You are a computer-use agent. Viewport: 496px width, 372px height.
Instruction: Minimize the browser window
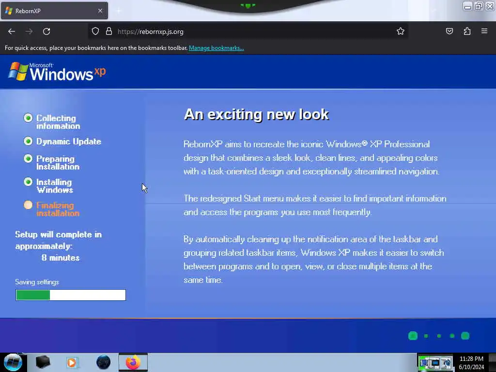click(467, 6)
